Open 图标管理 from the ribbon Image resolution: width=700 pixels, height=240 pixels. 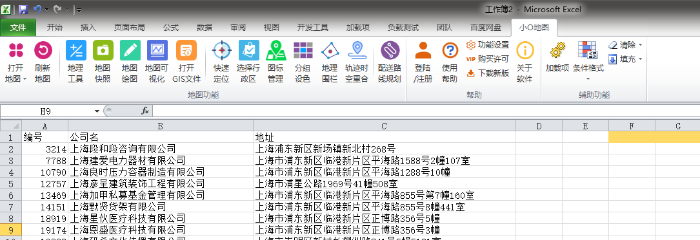(x=276, y=62)
